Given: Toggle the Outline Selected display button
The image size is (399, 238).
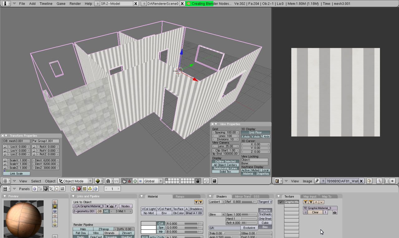Looking at the screenshot, I should 225,161.
